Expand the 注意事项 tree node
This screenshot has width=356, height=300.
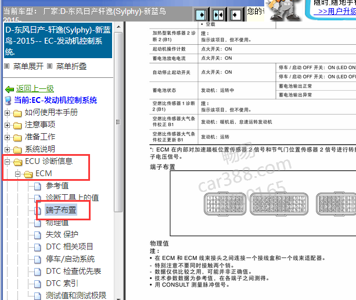coord(8,125)
